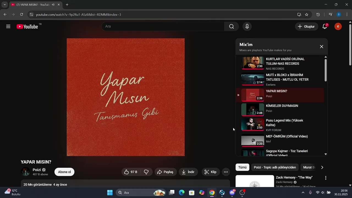Close the Mix'im playlist panel
The height and width of the screenshot is (198, 352).
pos(321,46)
